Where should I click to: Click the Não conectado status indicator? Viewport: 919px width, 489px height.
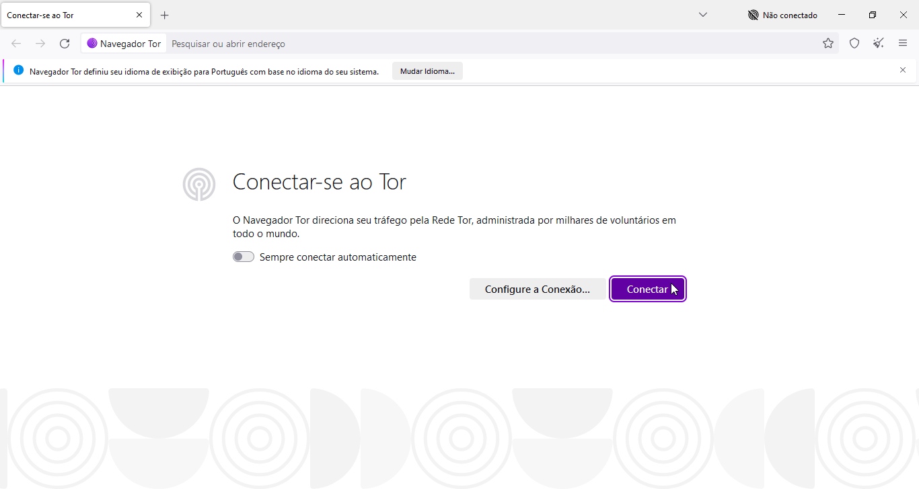[783, 15]
